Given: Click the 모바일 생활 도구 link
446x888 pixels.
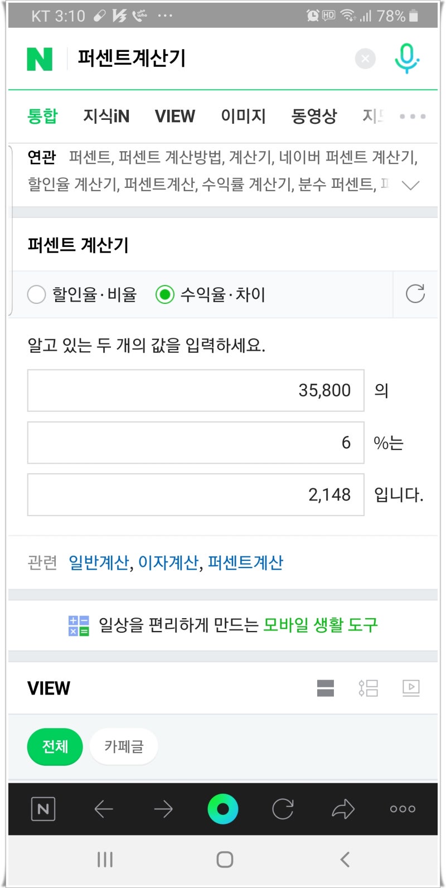Looking at the screenshot, I should pos(320,625).
